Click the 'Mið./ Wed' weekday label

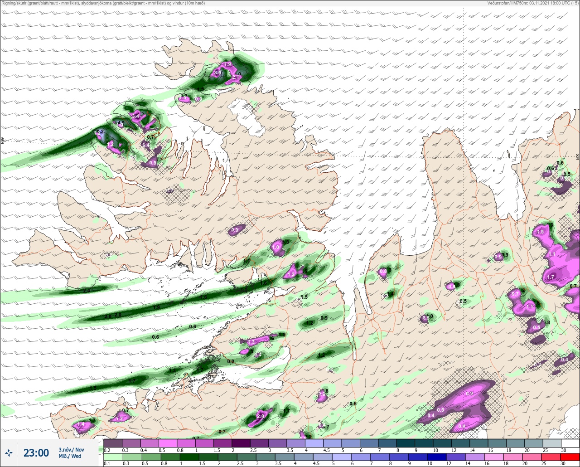pos(70,456)
